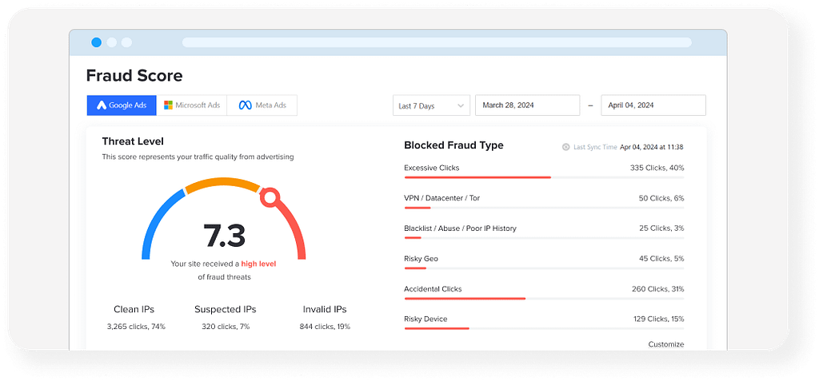Click the Microsoft logo icon
The image size is (819, 381).
coord(168,105)
